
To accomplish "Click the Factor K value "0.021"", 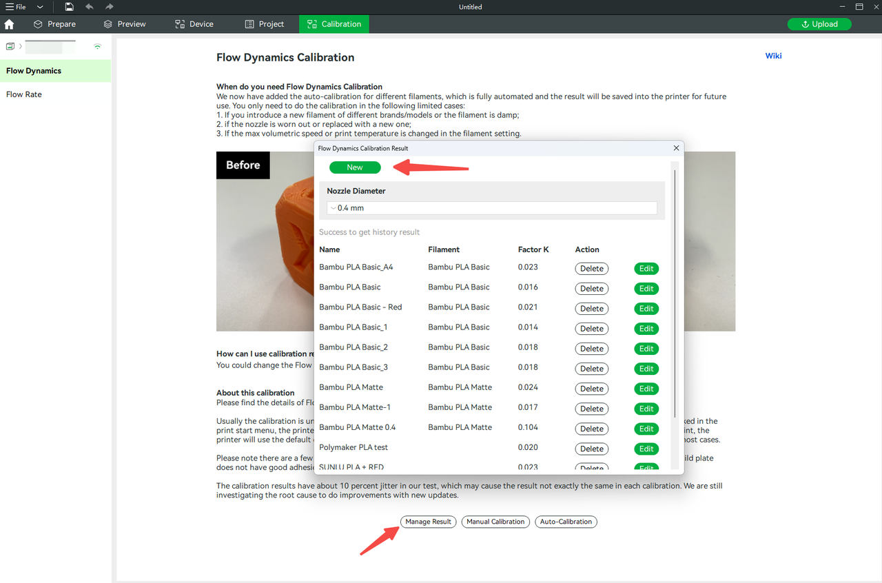I will tap(528, 307).
